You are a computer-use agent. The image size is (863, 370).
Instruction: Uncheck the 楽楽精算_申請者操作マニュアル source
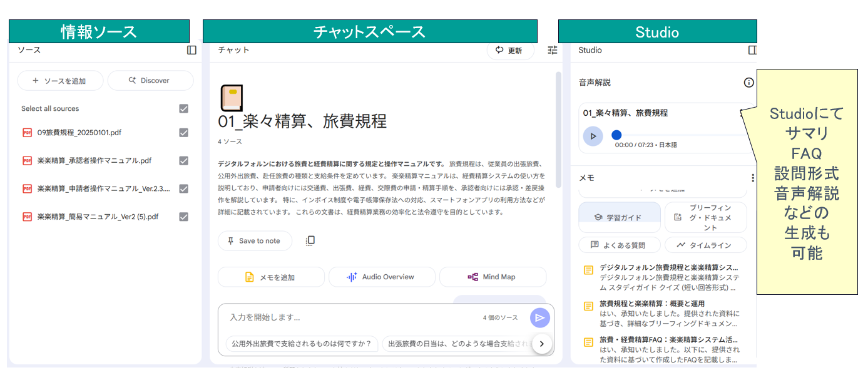pos(183,188)
